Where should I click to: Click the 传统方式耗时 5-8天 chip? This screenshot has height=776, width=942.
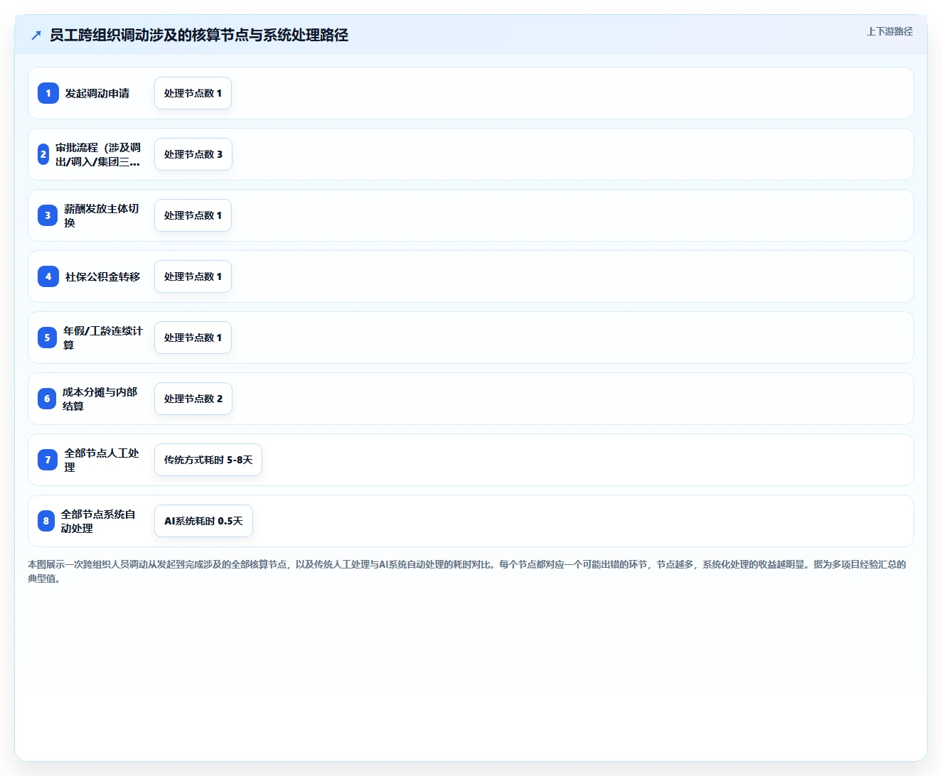(x=208, y=460)
